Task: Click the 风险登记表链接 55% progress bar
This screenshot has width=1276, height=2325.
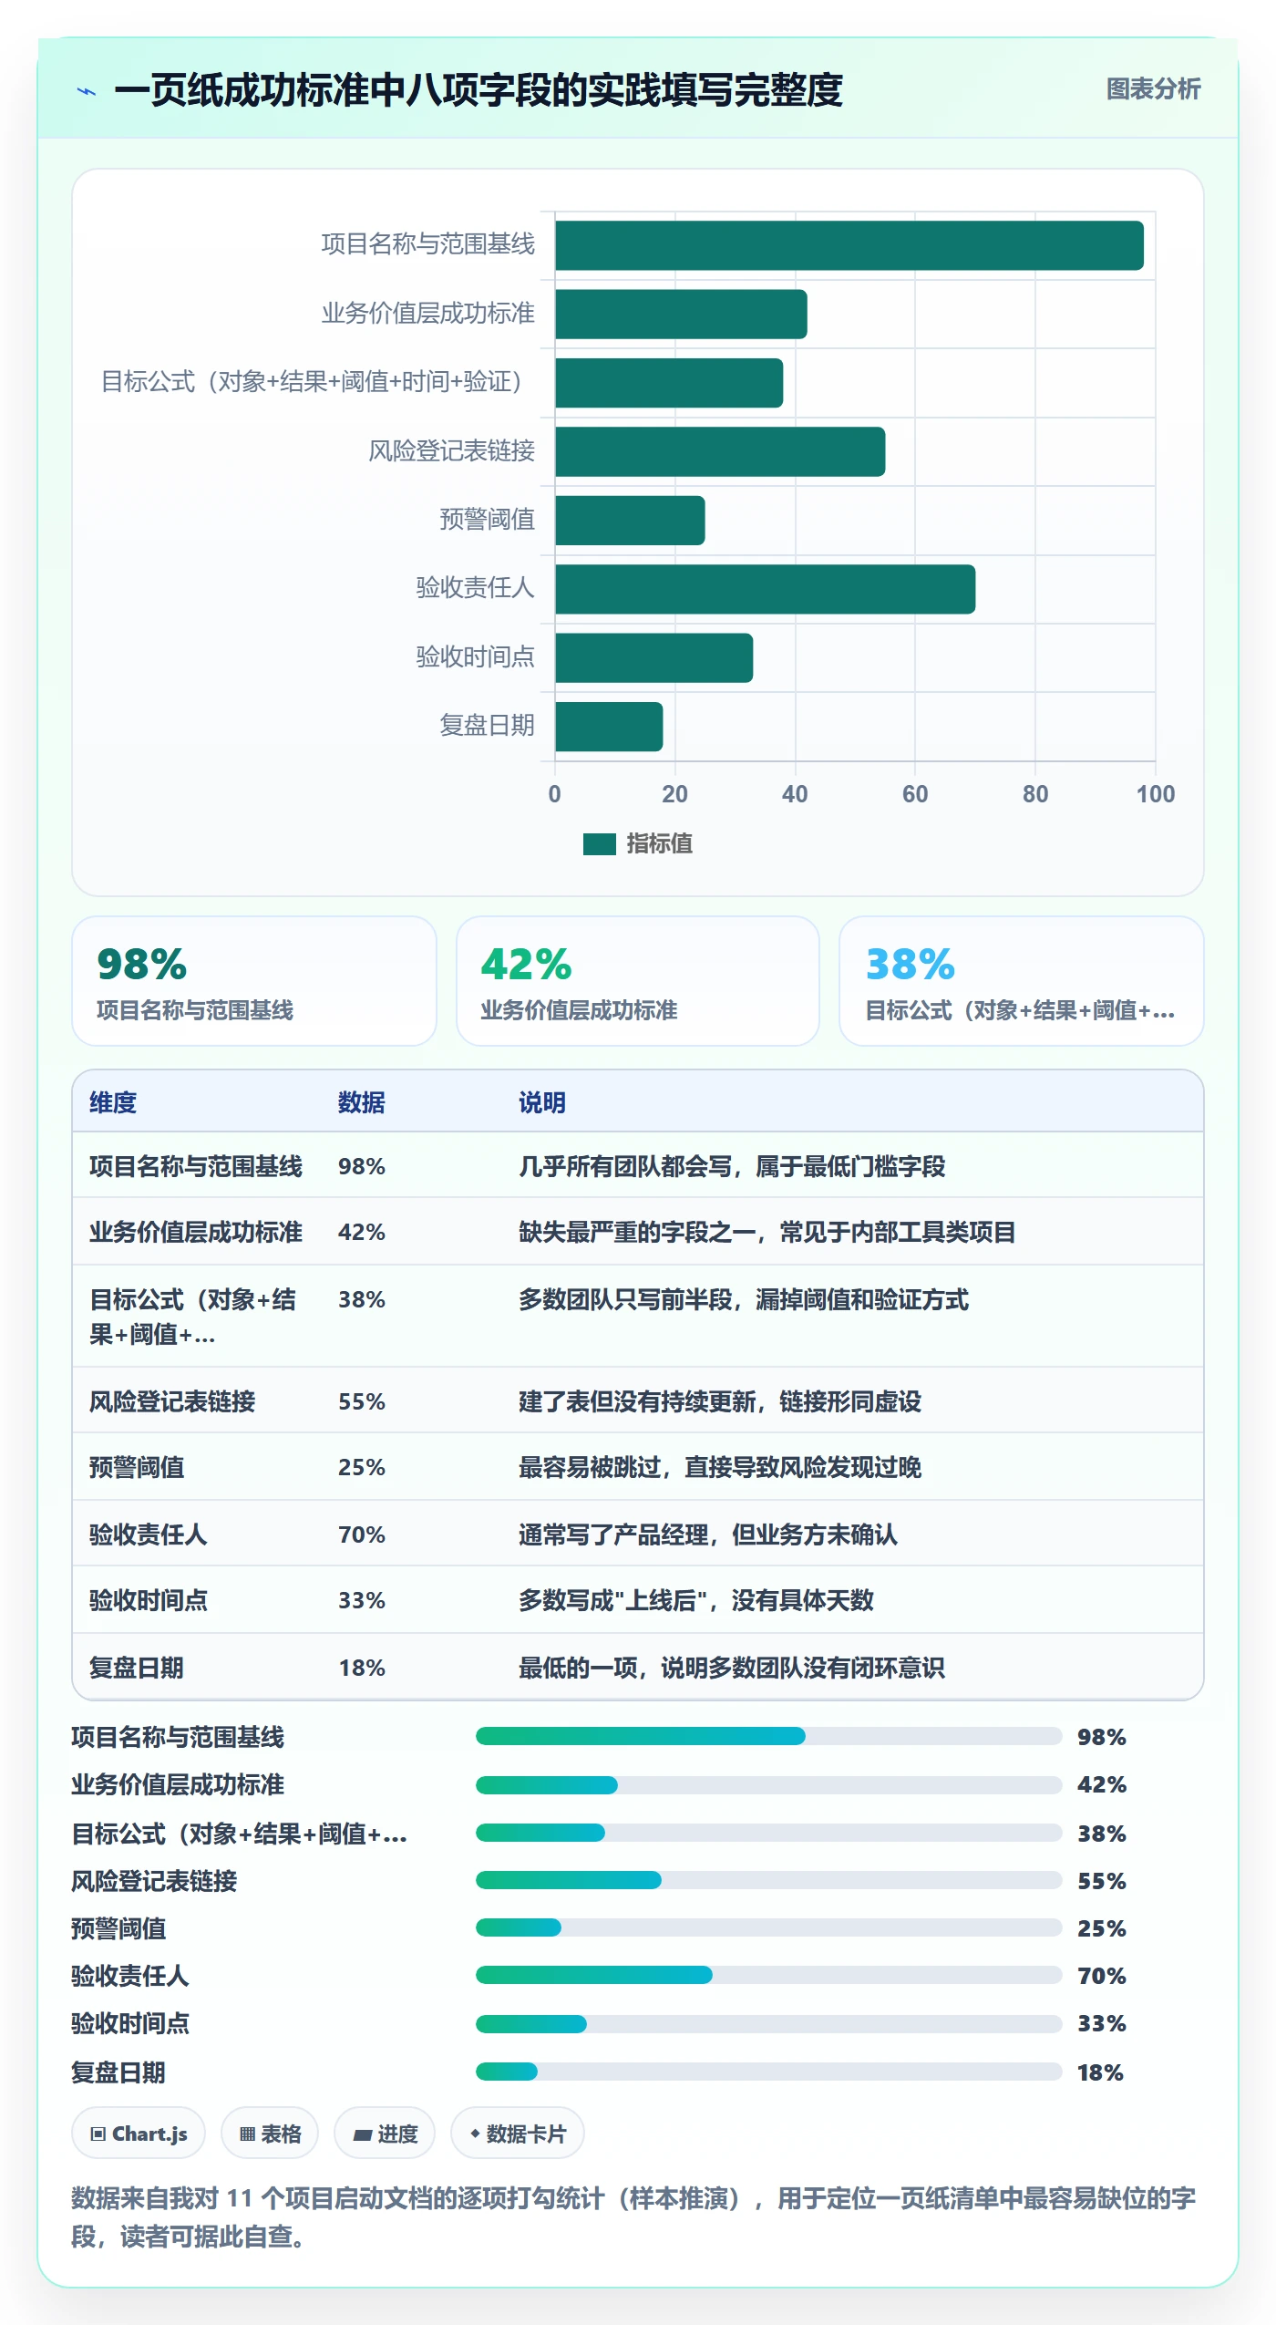Action: (x=768, y=1880)
